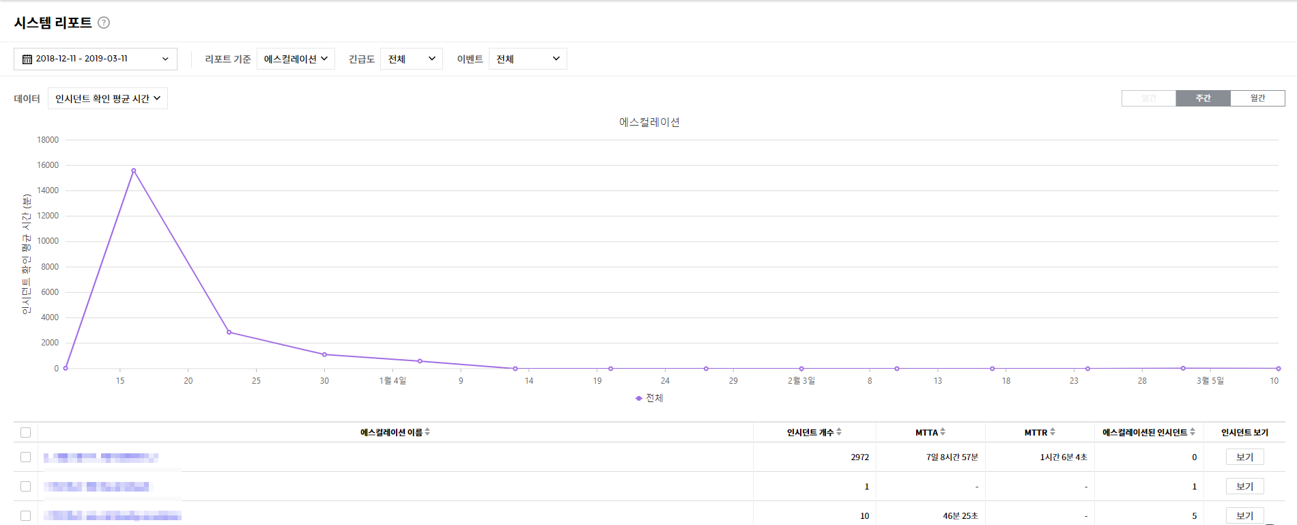Click MTTA column sort arrows
Viewport: 1297px width, 525px height.
pos(943,432)
